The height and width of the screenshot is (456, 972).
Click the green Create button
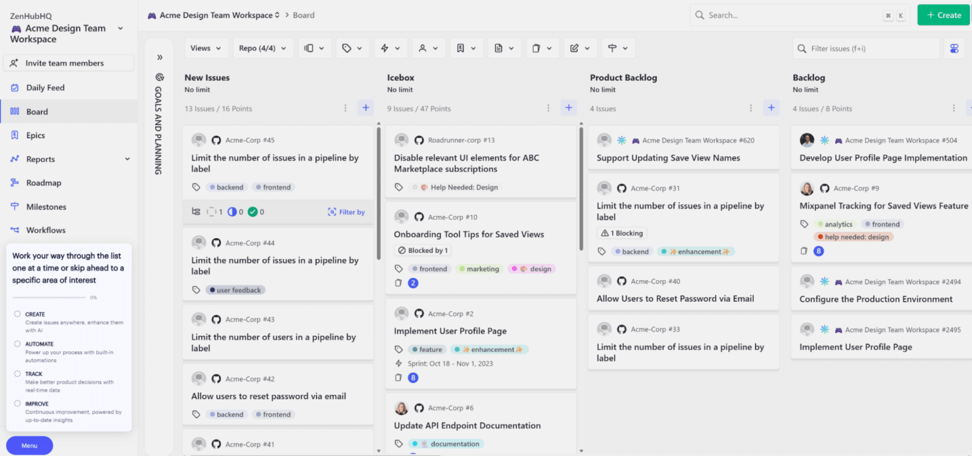(944, 15)
